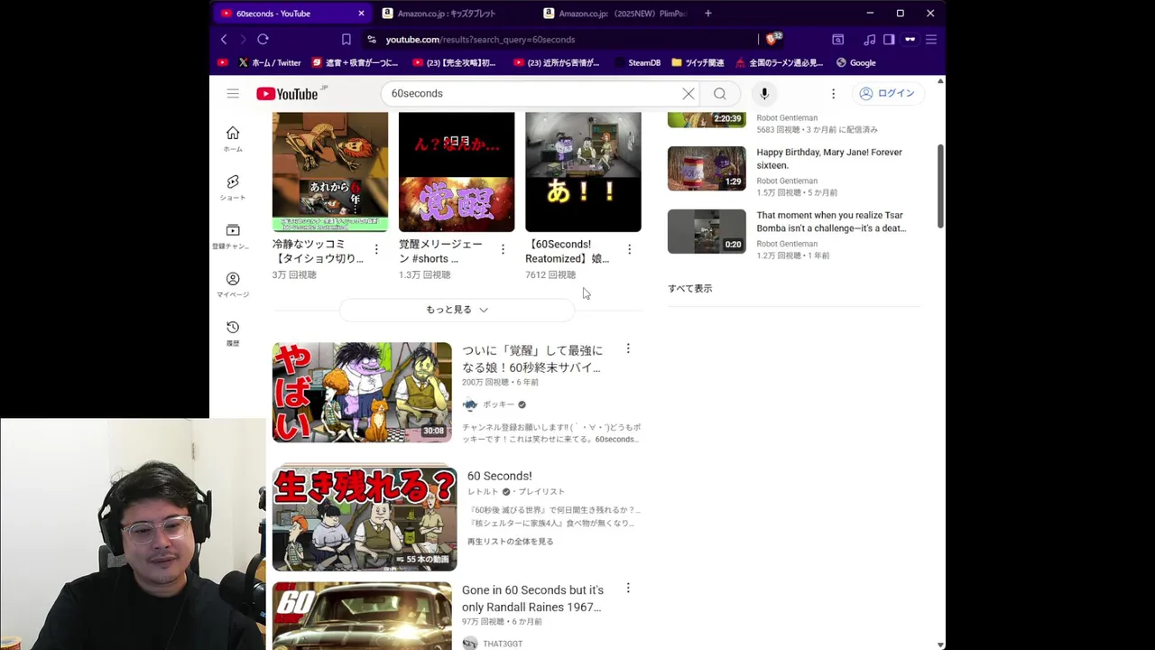Open site information icon in address bar
Image resolution: width=1155 pixels, height=650 pixels.
[371, 39]
